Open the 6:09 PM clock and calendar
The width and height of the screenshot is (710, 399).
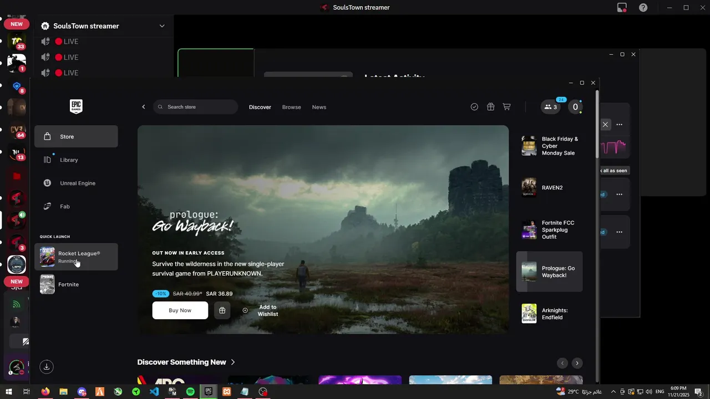pos(678,392)
